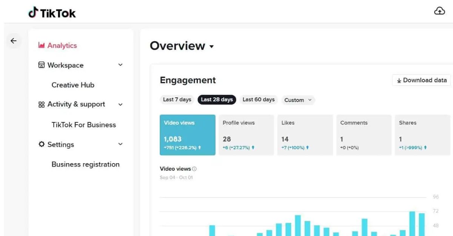Click the TikTok logo
Image resolution: width=453 pixels, height=236 pixels.
(52, 13)
